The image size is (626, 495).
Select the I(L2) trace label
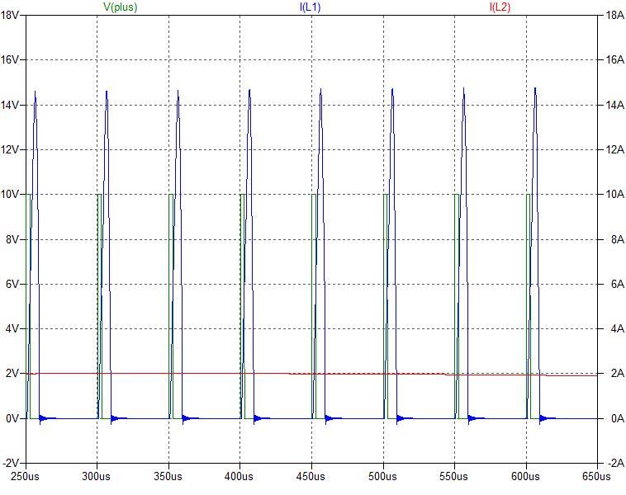pos(500,7)
